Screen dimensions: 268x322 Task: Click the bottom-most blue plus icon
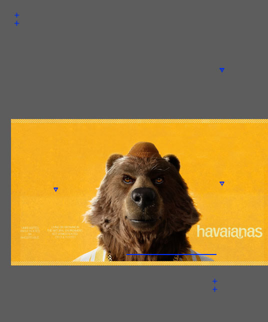pyautogui.click(x=215, y=289)
